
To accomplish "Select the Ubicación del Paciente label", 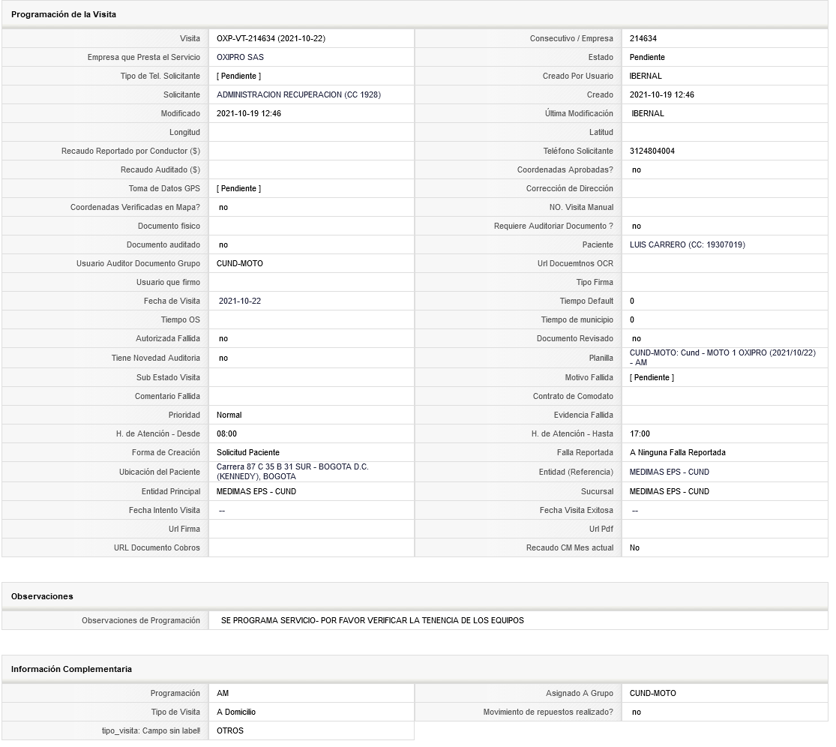I will 160,472.
